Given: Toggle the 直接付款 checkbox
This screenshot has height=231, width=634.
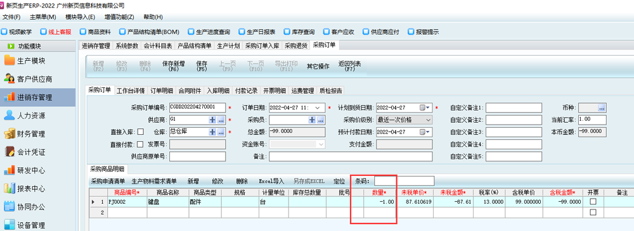Looking at the screenshot, I should point(140,144).
